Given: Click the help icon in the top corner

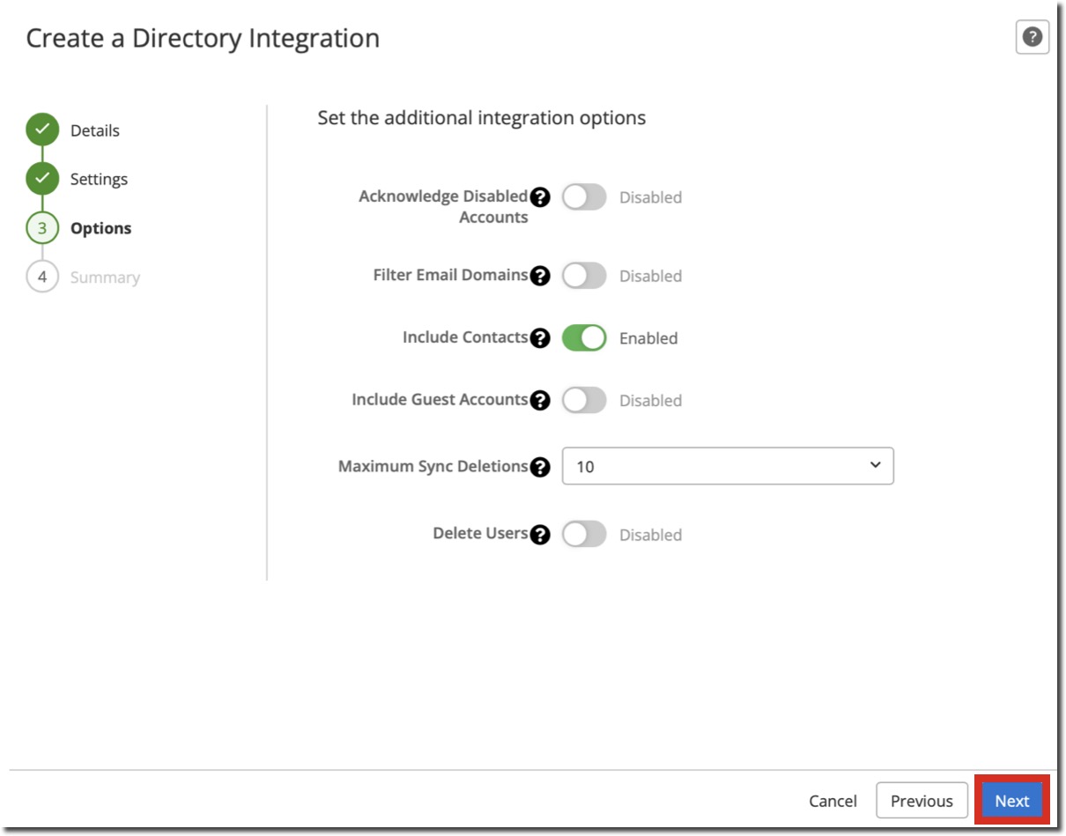Looking at the screenshot, I should 1033,38.
